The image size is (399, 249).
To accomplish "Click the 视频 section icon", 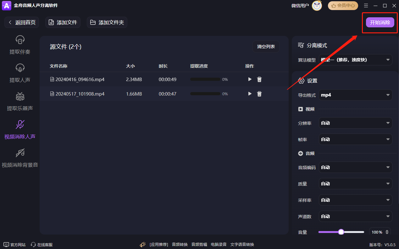I will (x=300, y=109).
